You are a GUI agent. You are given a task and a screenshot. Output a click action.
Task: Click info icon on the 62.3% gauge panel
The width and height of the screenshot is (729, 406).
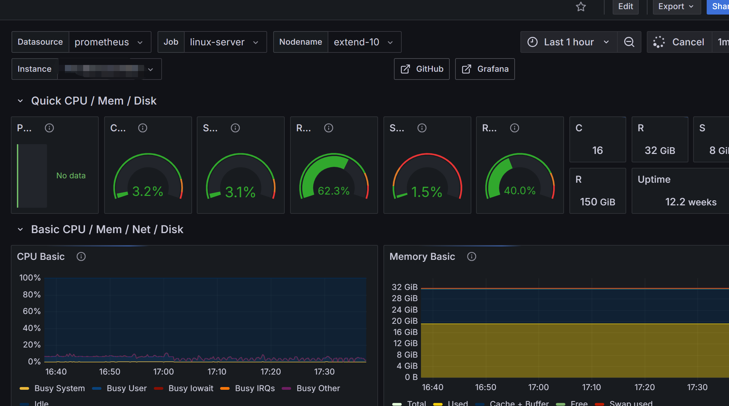pos(329,128)
